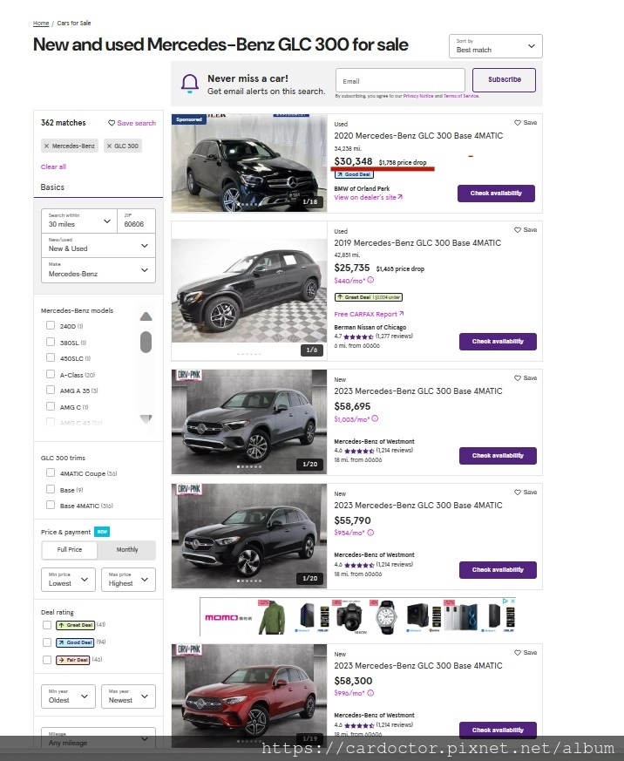Viewport: 624px width, 761px height.
Task: Click the models list scrollbar thumb
Action: tap(146, 342)
